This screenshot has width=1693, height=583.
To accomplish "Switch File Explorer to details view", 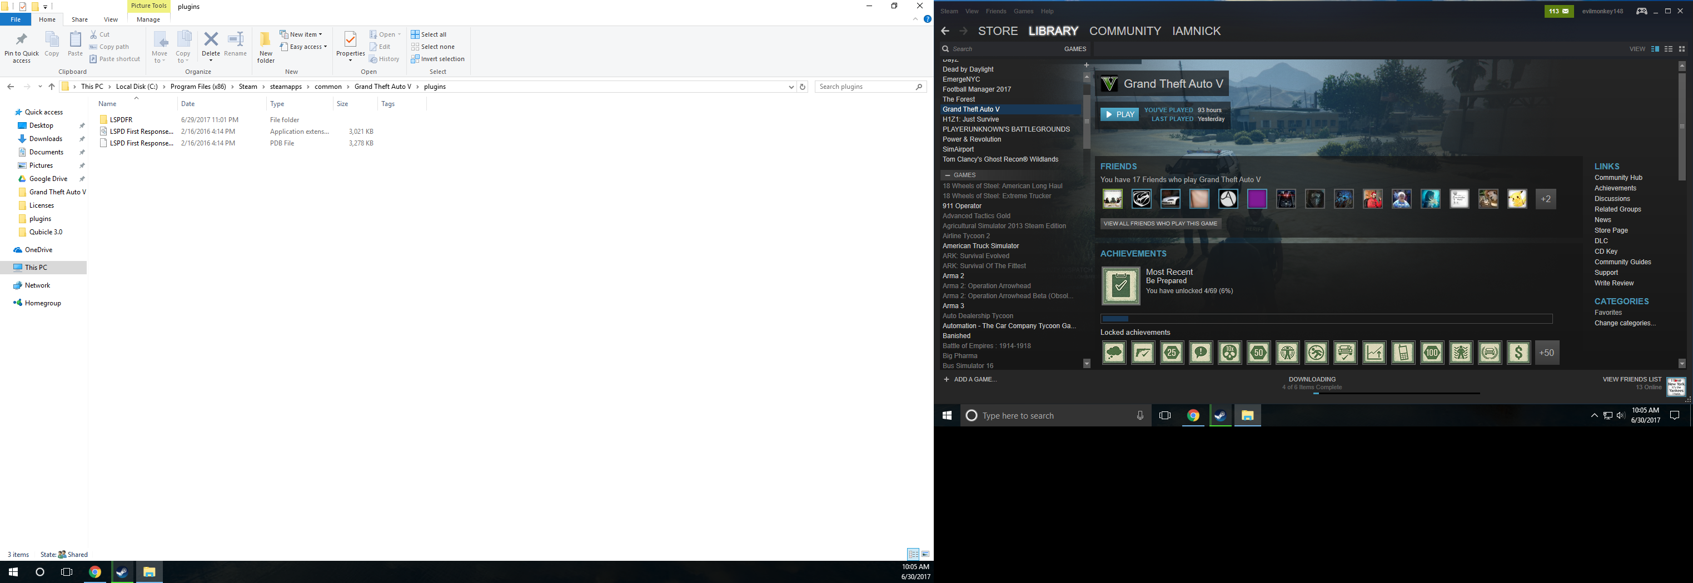I will tap(913, 554).
